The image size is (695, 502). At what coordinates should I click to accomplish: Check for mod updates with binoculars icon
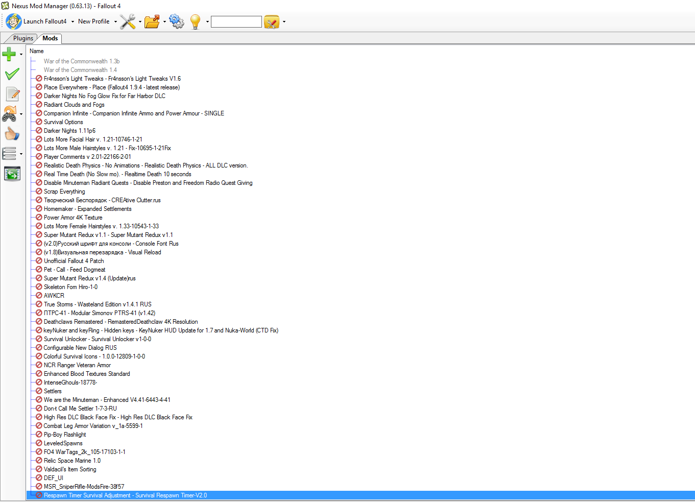9,114
